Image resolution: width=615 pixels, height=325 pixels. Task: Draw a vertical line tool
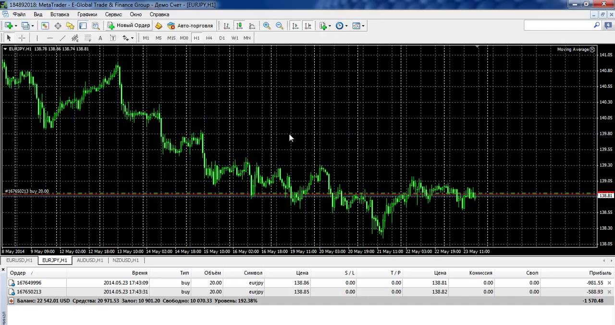[37, 38]
